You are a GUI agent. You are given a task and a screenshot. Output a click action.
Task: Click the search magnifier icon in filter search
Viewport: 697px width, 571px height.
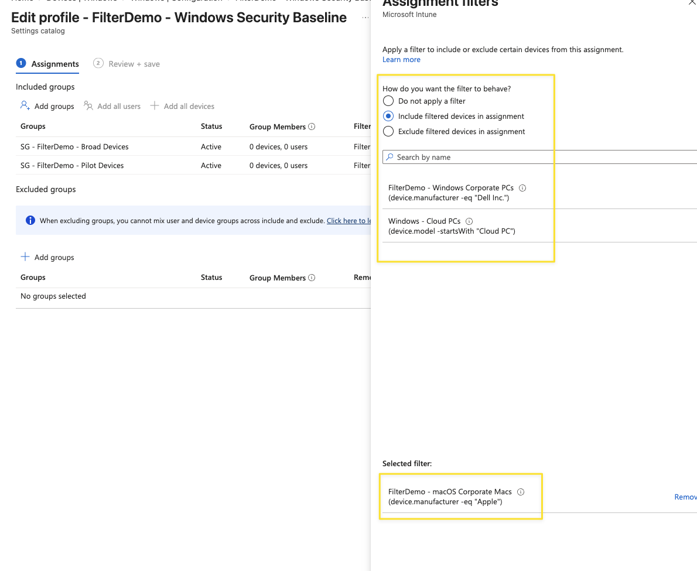pyautogui.click(x=390, y=157)
